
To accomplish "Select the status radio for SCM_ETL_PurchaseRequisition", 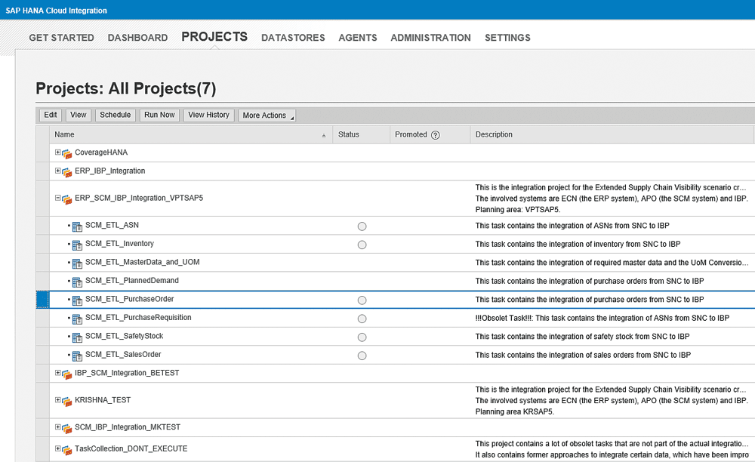I will pyautogui.click(x=362, y=319).
